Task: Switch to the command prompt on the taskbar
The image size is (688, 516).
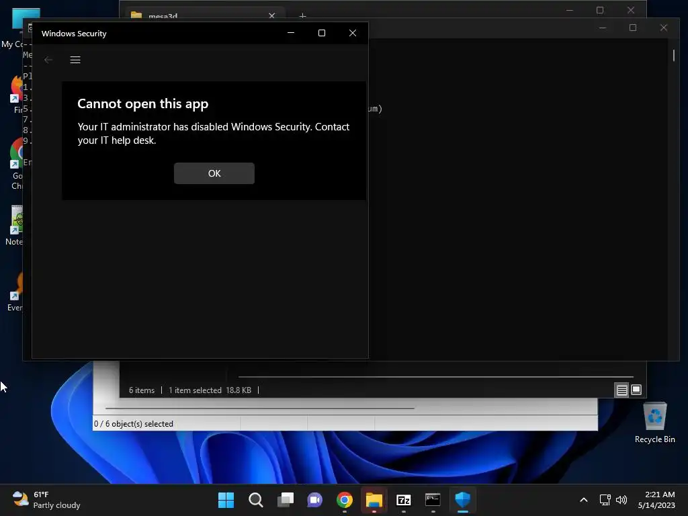Action: [x=433, y=500]
